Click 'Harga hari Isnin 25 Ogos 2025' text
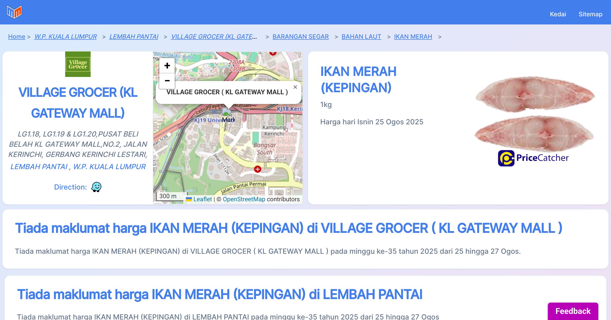This screenshot has width=611, height=320. pyautogui.click(x=372, y=122)
